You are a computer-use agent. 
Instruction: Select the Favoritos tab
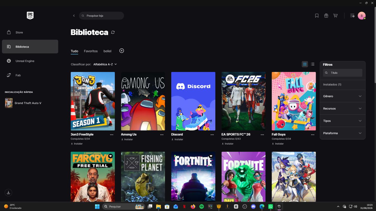(91, 51)
